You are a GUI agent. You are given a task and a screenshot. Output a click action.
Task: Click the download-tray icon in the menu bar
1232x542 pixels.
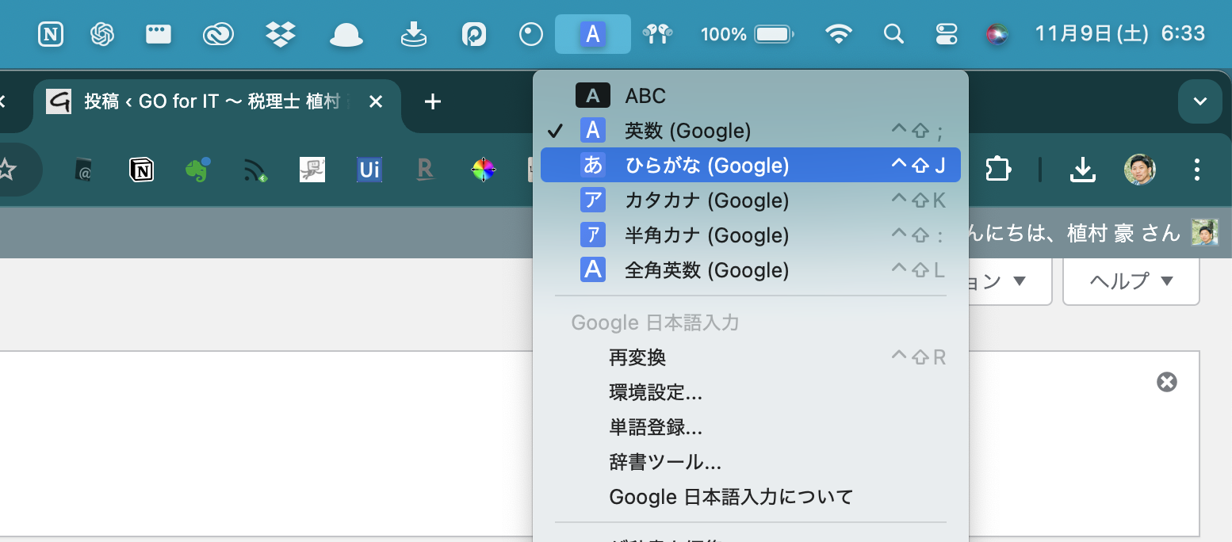pyautogui.click(x=413, y=34)
